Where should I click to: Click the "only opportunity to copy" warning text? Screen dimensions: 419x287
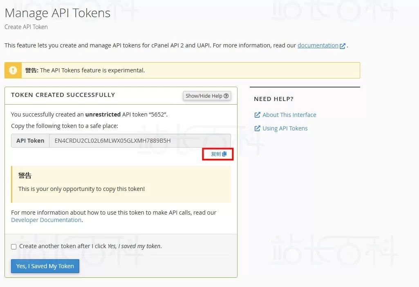pyautogui.click(x=81, y=189)
